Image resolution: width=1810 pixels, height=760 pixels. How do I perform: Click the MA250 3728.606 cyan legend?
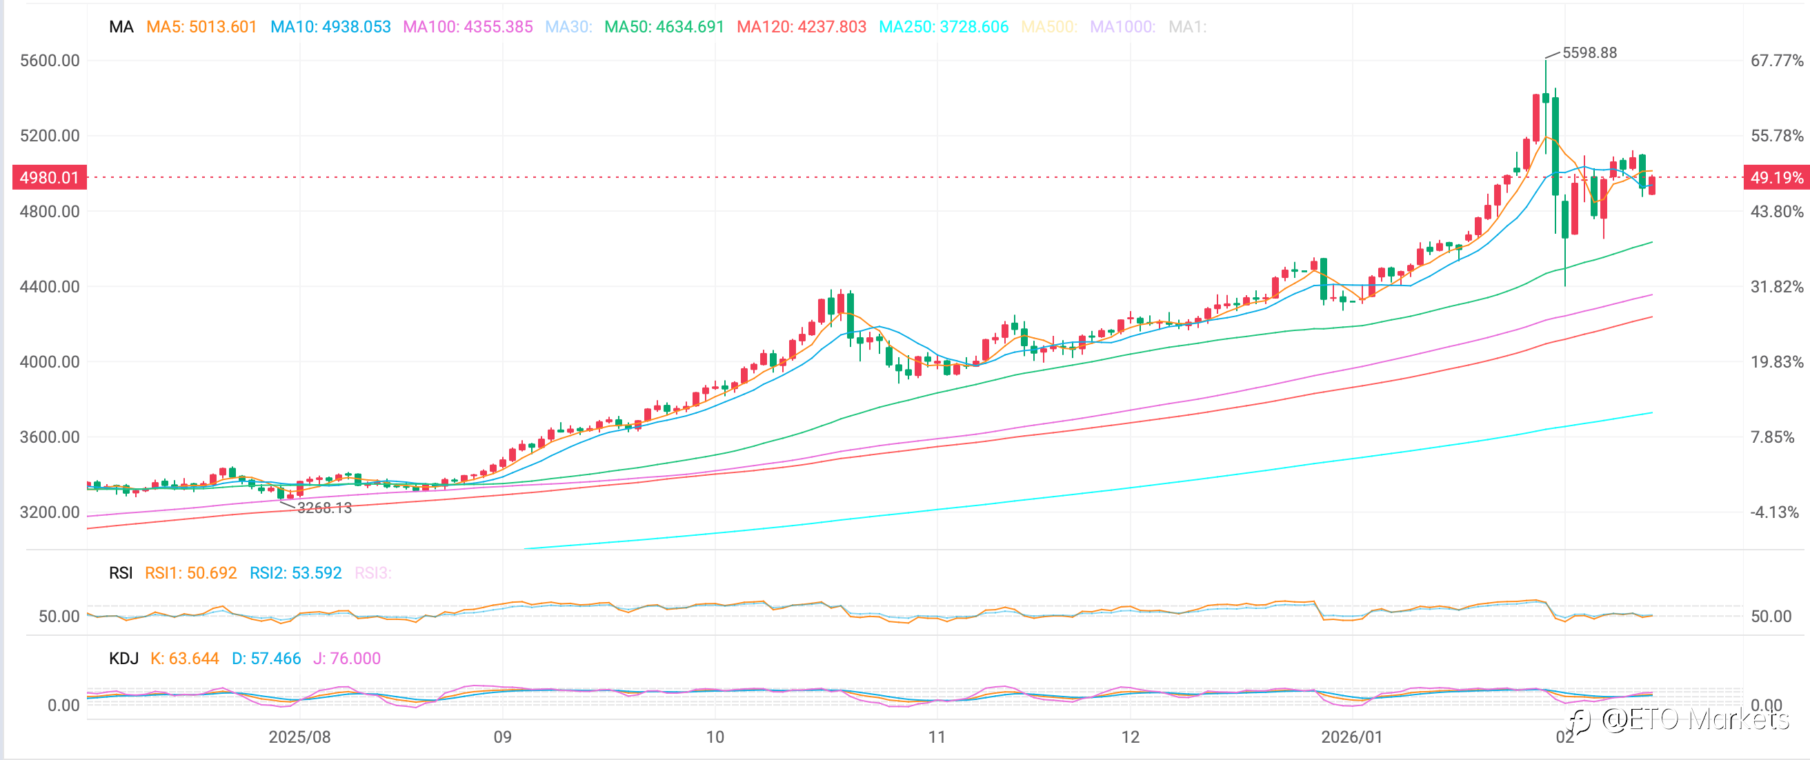coord(943,27)
